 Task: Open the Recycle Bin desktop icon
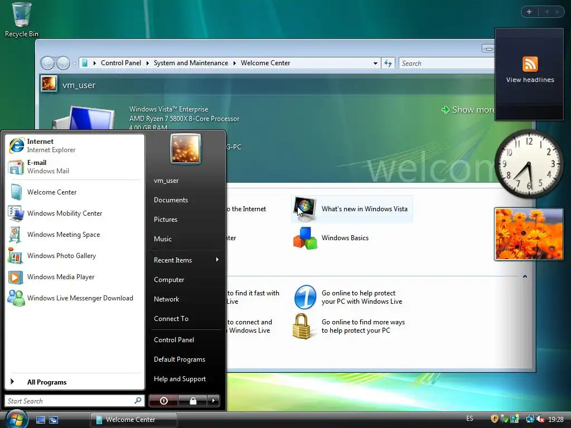pyautogui.click(x=21, y=20)
